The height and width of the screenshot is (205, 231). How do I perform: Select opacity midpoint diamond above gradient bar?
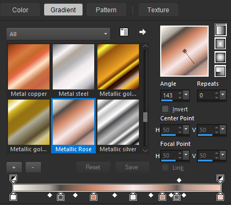179,181
